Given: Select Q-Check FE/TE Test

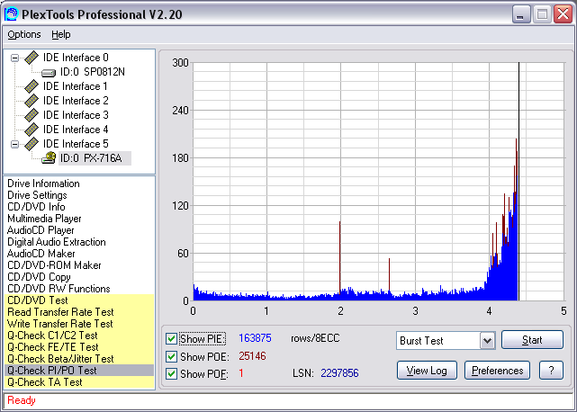Looking at the screenshot, I should pos(79,347).
